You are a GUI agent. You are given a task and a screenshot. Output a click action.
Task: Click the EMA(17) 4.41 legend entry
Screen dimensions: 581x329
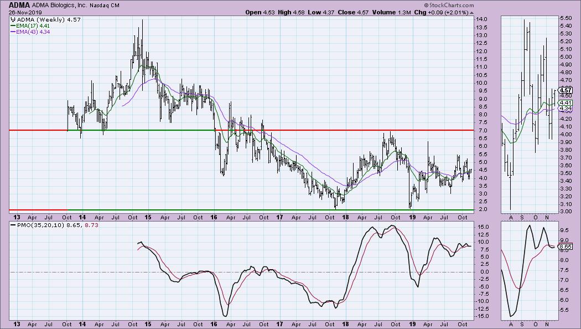click(x=33, y=26)
